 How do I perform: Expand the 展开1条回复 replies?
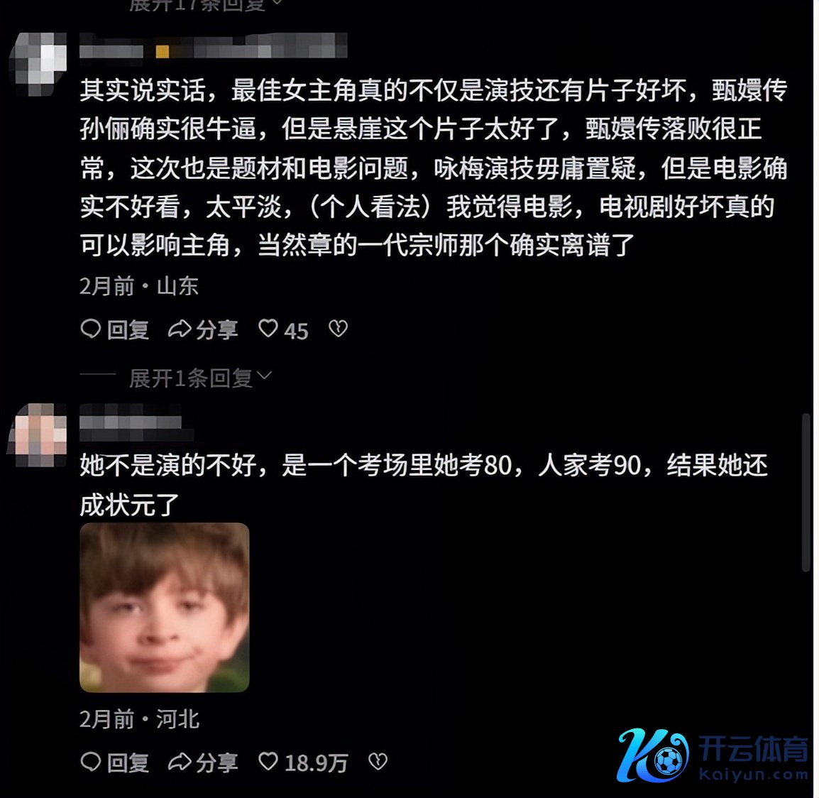tap(191, 377)
